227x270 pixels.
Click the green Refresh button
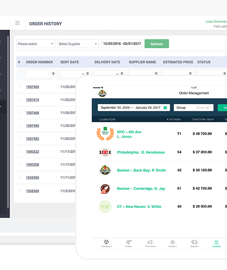pyautogui.click(x=157, y=44)
